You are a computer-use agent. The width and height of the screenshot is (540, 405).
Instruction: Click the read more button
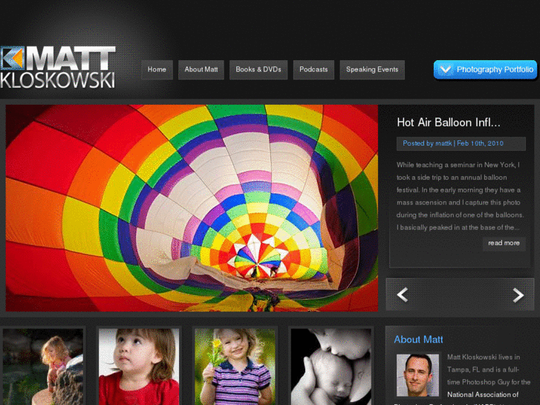point(504,243)
